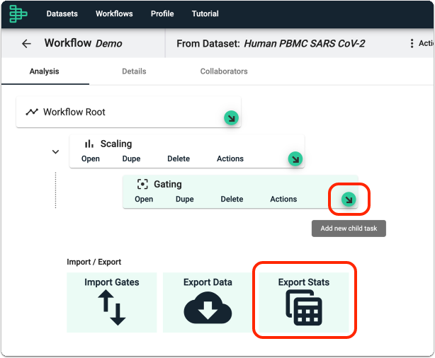This screenshot has height=358, width=435.
Task: Add new child task under Gating
Action: click(x=349, y=200)
